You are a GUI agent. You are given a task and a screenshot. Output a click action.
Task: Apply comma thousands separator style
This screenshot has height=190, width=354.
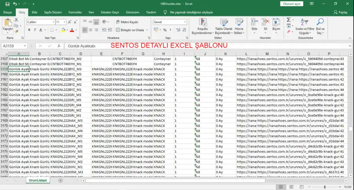point(171,30)
